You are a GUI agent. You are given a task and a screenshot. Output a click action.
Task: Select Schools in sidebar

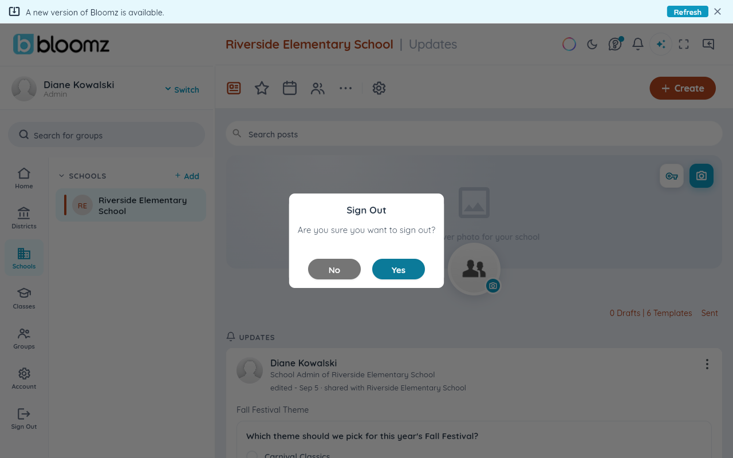point(24,258)
